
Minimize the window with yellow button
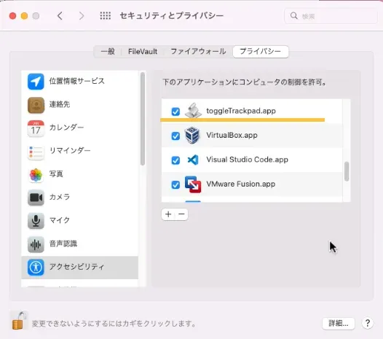pyautogui.click(x=24, y=16)
